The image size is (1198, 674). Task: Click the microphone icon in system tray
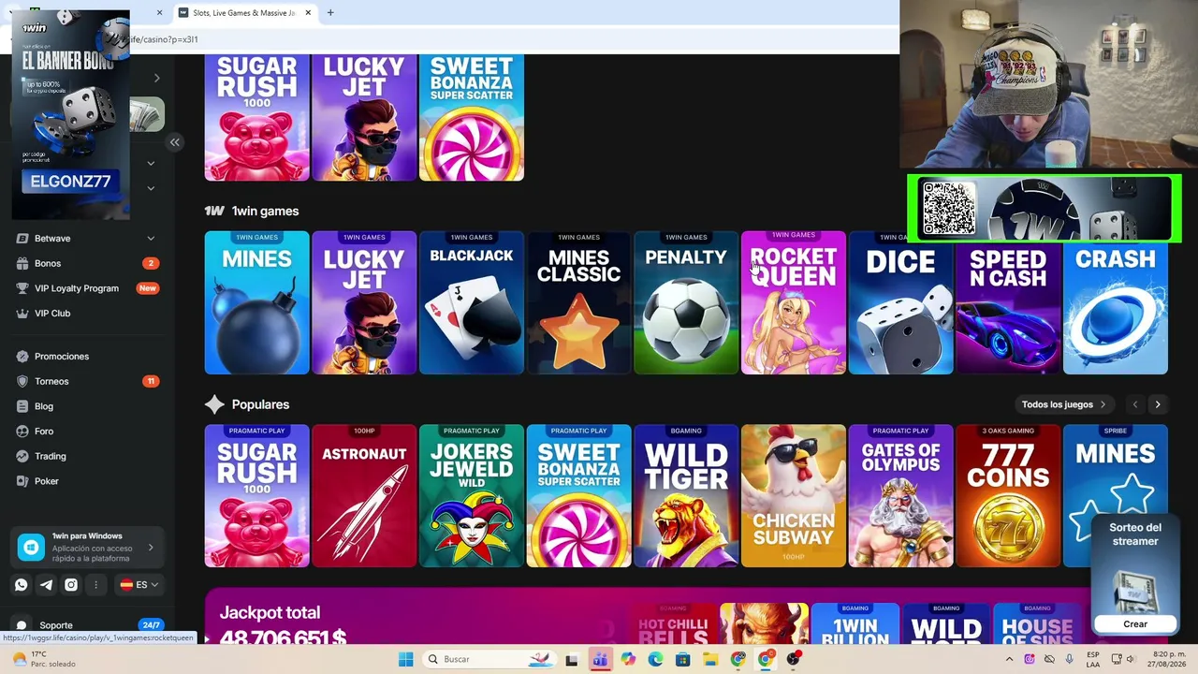(x=1069, y=659)
